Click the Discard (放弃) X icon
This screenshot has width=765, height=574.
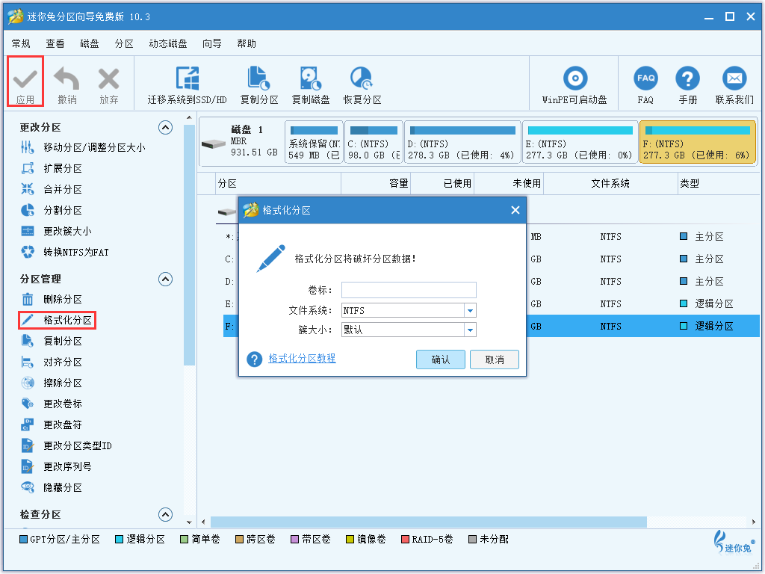coord(109,78)
